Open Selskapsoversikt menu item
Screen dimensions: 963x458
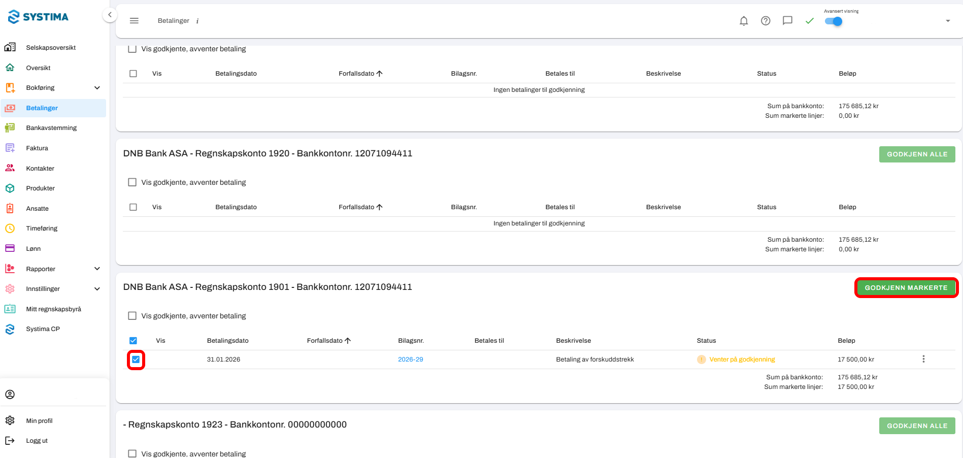point(51,47)
